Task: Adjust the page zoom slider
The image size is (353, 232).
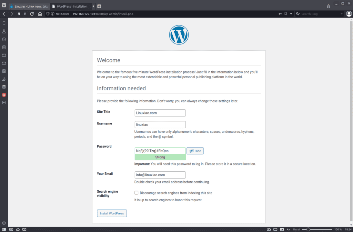Action: [317, 230]
